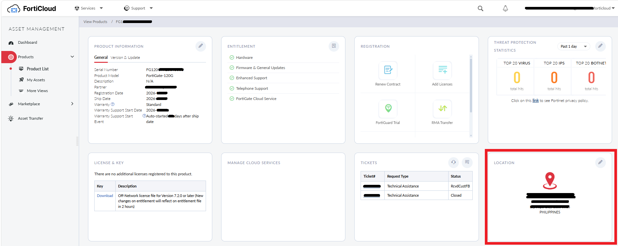Viewport: 618px width, 246px height.
Task: Select Product List in sidebar
Action: click(38, 69)
